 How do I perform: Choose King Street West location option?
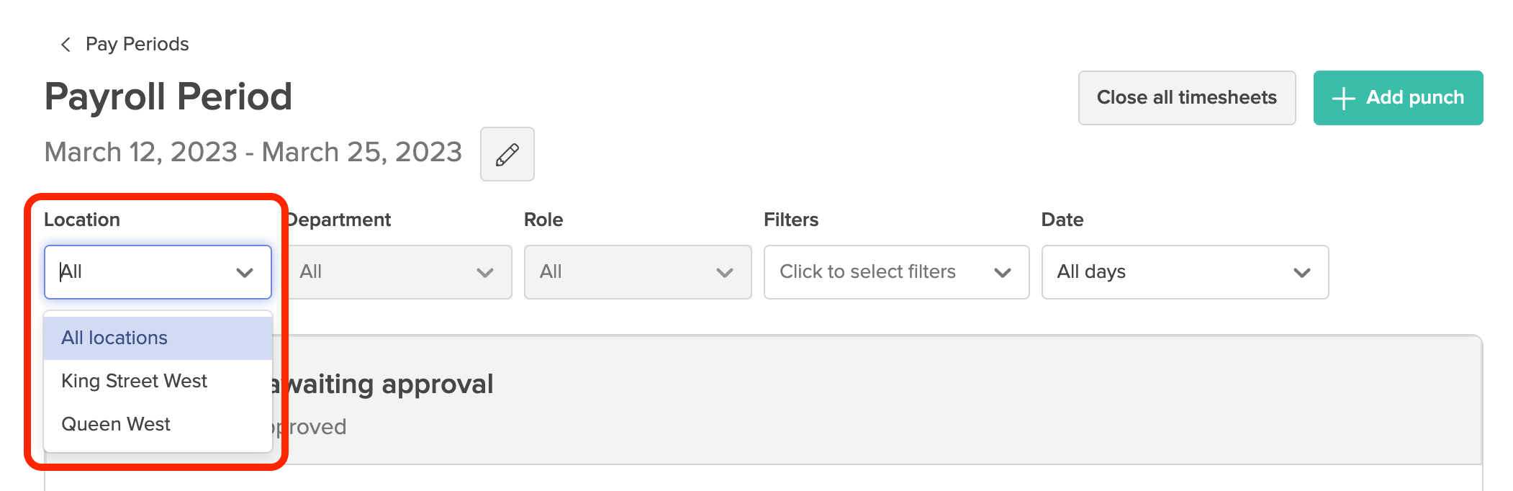[135, 381]
